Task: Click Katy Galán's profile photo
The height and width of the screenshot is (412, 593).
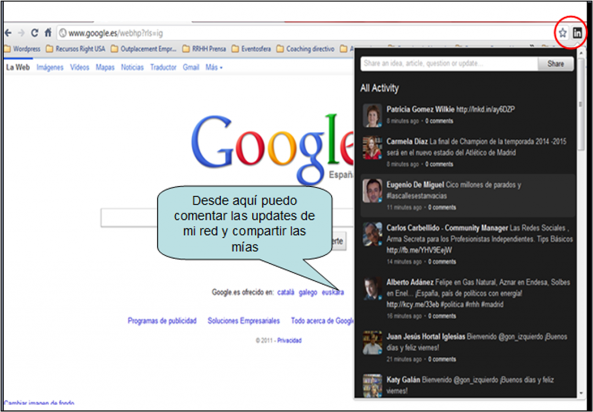Action: click(372, 385)
